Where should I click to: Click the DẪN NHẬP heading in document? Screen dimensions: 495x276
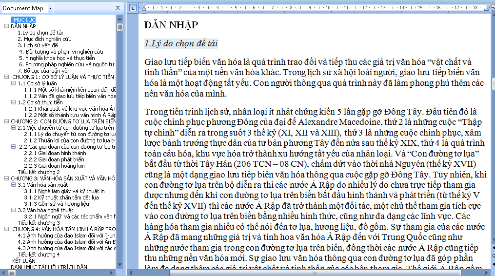pos(171,25)
